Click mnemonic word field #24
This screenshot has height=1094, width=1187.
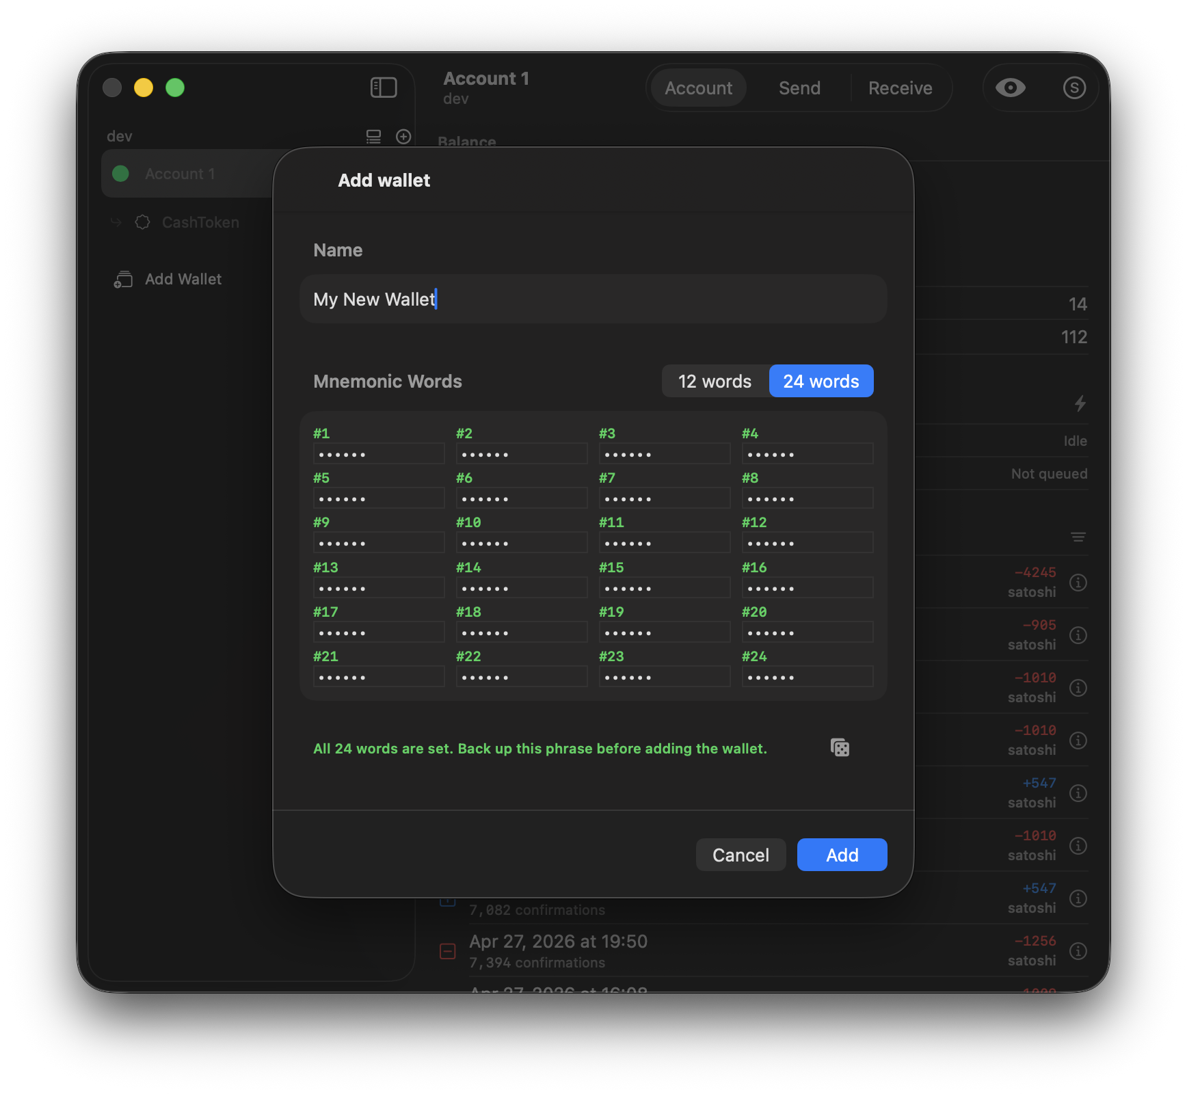[x=808, y=676]
